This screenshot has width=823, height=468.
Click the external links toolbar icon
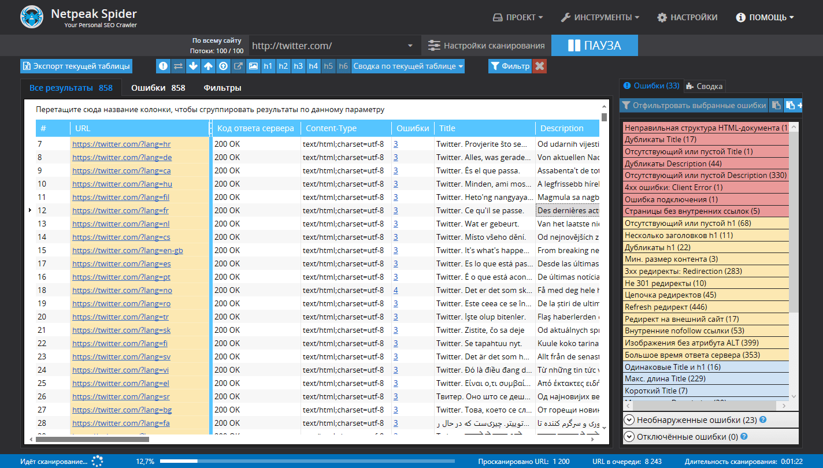click(238, 66)
